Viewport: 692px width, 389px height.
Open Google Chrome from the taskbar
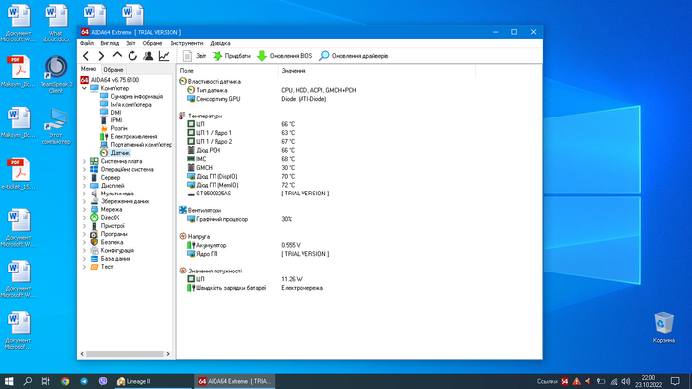pos(65,381)
